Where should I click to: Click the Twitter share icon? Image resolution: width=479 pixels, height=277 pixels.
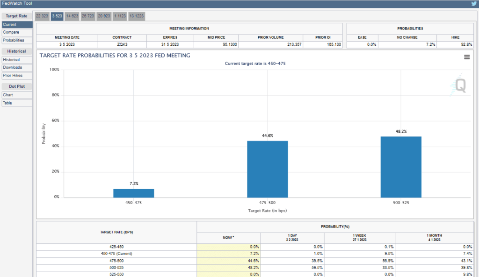(473, 3)
